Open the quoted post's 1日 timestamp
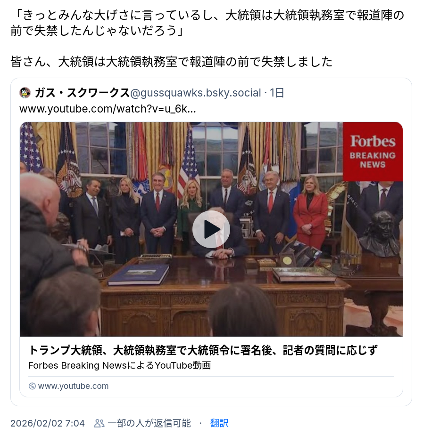Image resolution: width=423 pixels, height=435 pixels. click(x=277, y=93)
